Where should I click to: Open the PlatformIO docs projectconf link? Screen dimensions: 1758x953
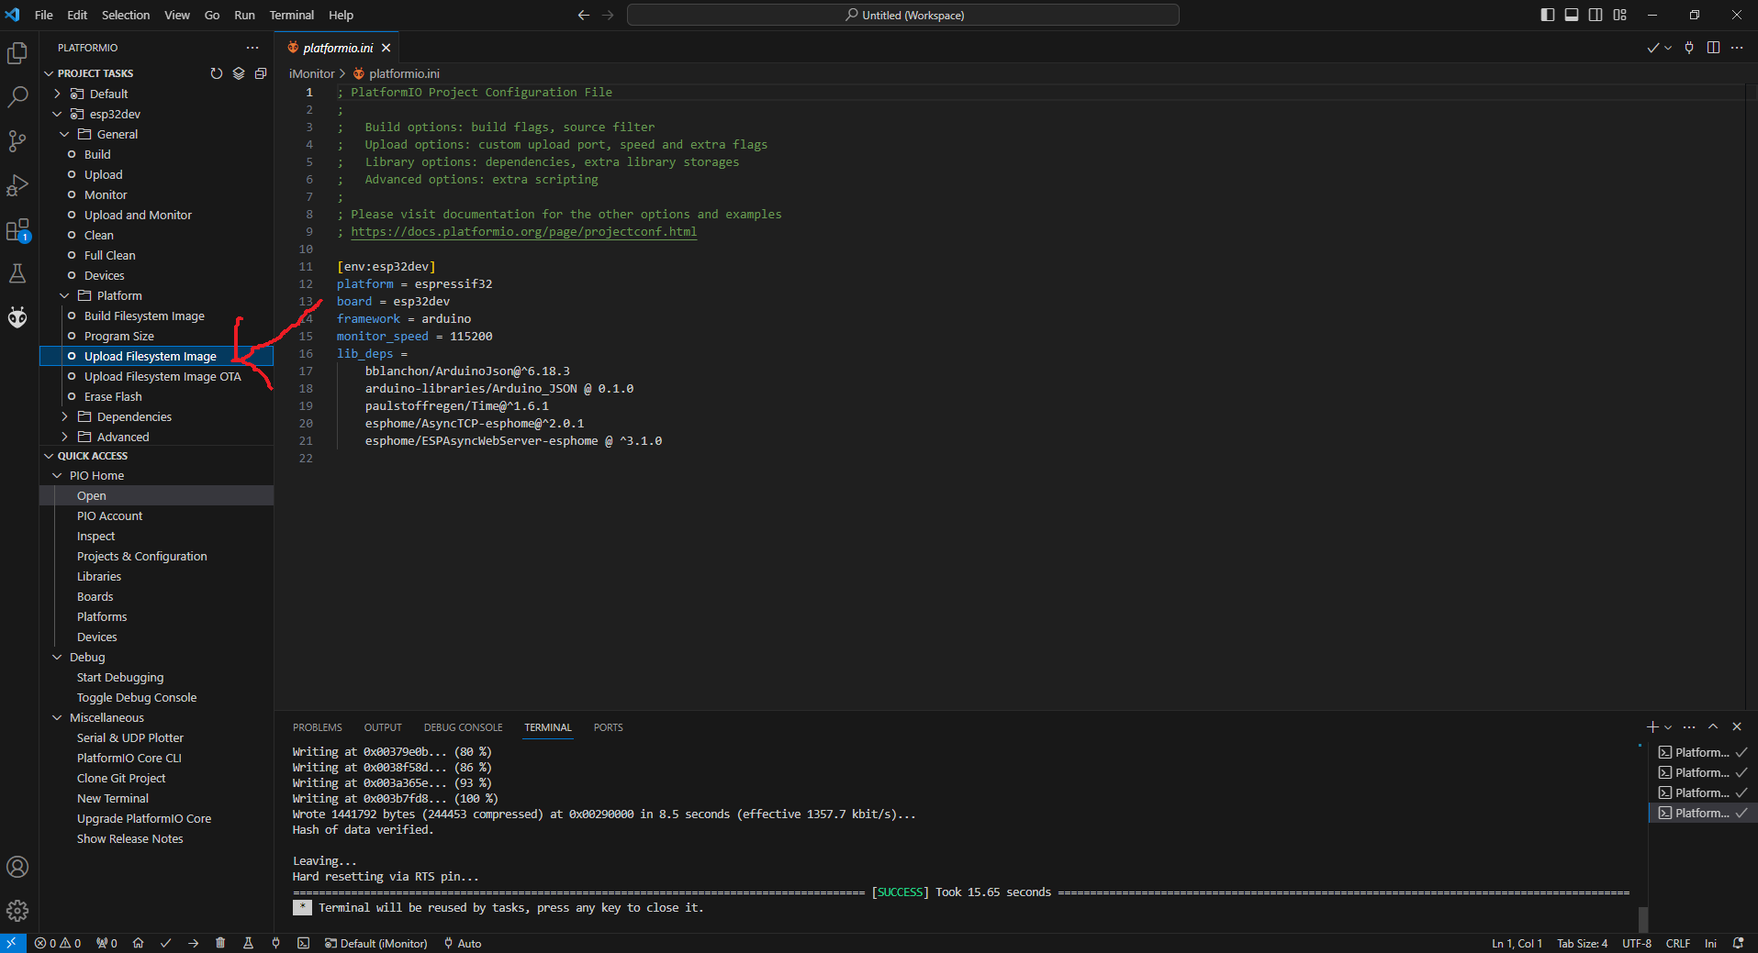click(523, 232)
